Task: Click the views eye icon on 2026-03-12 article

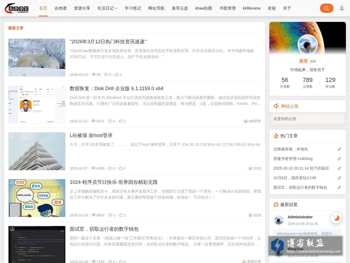Action: (94, 75)
